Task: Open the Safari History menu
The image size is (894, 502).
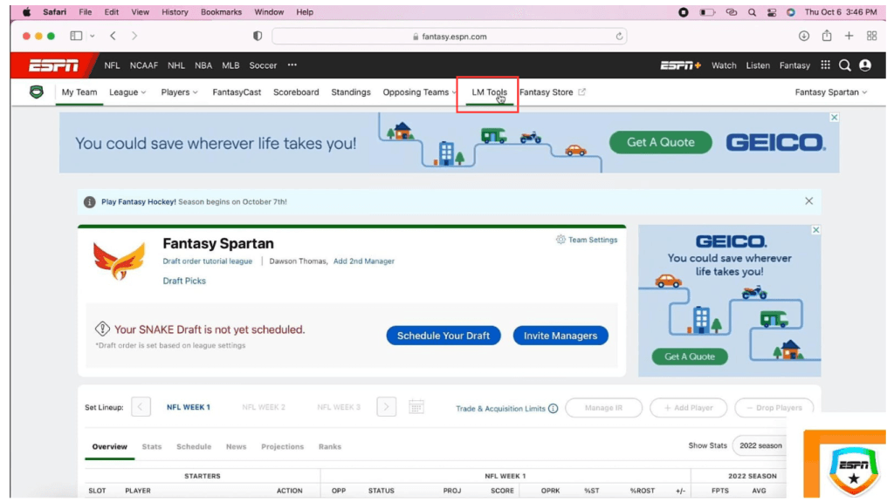Action: 175,12
